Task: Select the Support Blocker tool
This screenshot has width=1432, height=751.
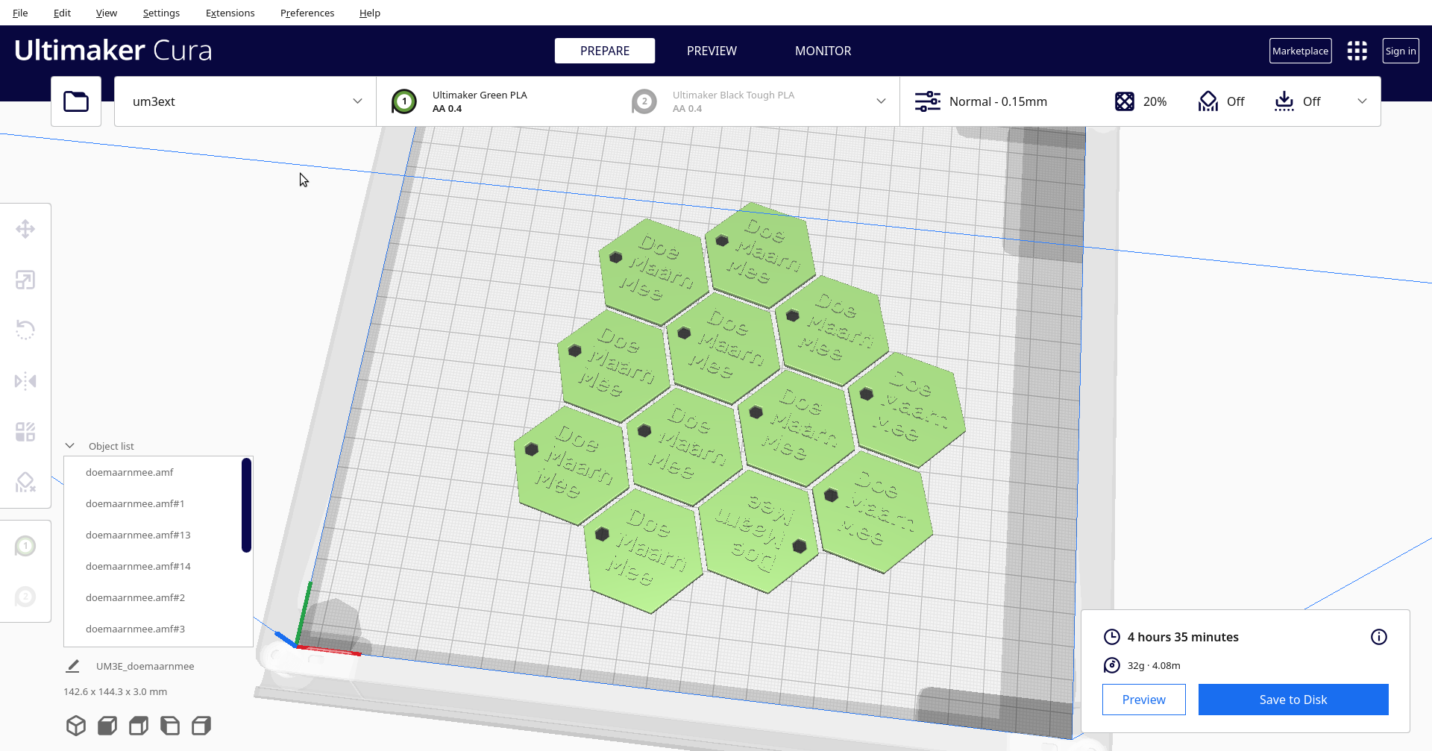Action: point(25,483)
